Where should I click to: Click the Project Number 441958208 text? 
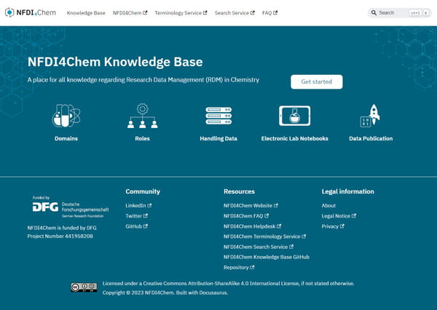click(60, 237)
